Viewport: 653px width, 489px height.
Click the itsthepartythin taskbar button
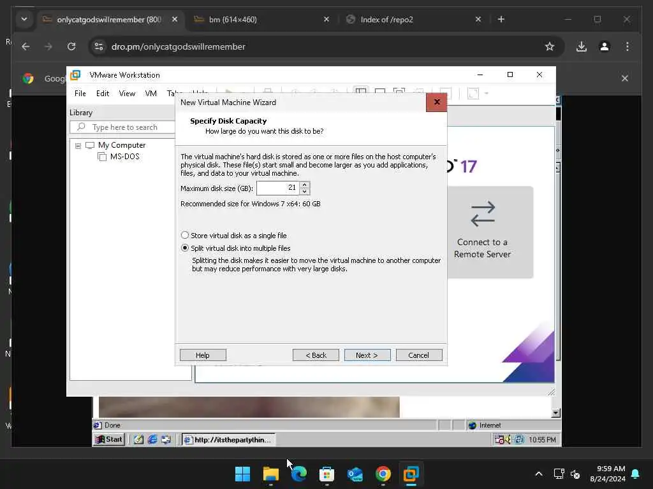tap(228, 439)
